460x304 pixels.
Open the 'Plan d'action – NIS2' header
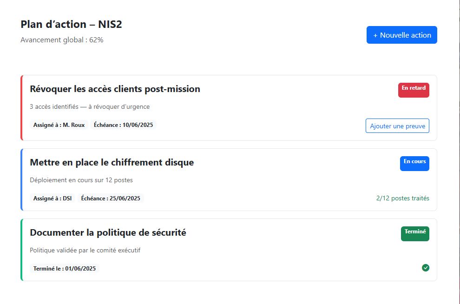tap(71, 24)
